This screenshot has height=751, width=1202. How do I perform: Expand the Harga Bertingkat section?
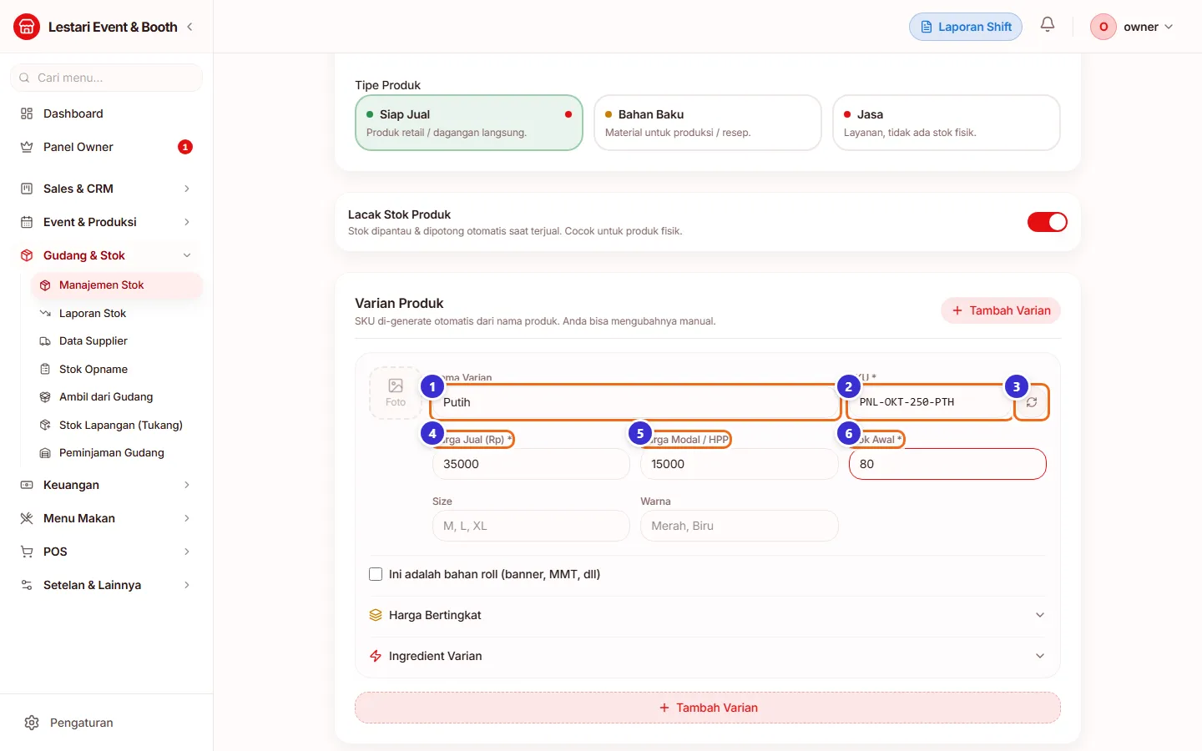(x=708, y=615)
